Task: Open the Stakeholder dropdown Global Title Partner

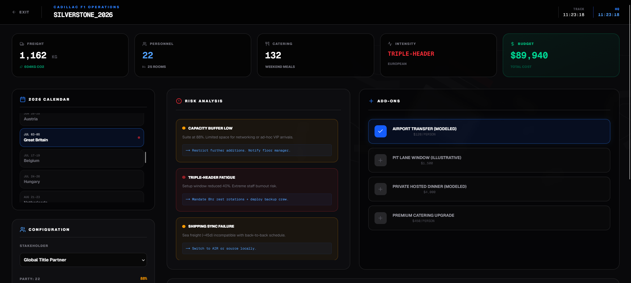Action: coord(83,260)
